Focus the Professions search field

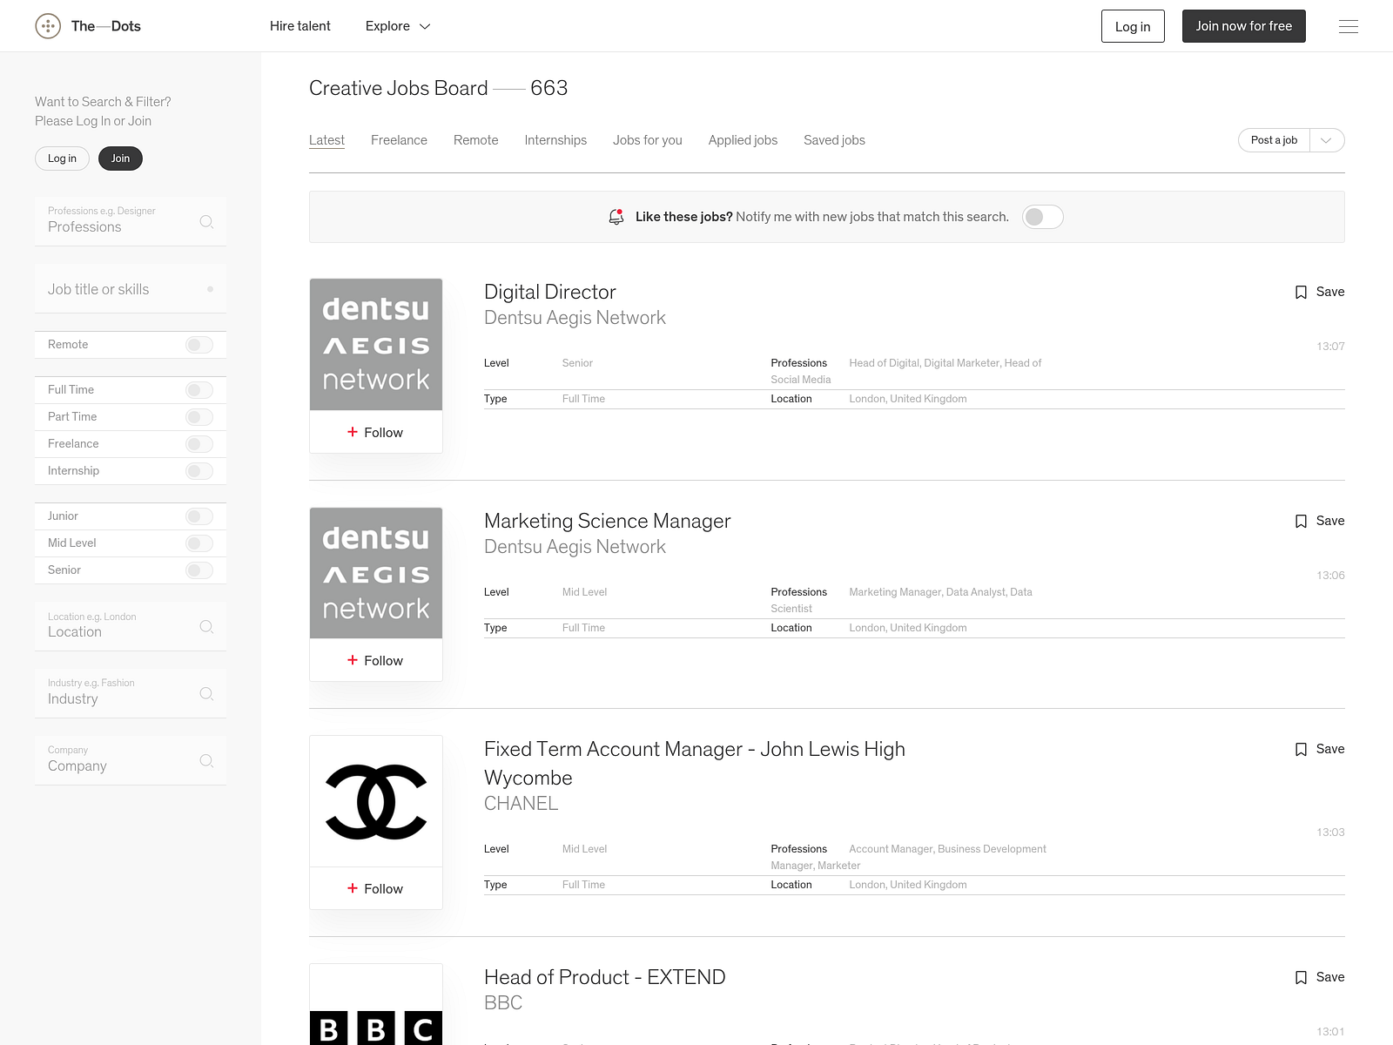tap(131, 221)
